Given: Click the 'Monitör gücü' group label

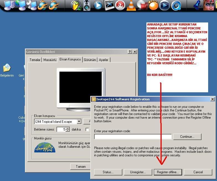Looking at the screenshot, I should (x=43, y=138).
